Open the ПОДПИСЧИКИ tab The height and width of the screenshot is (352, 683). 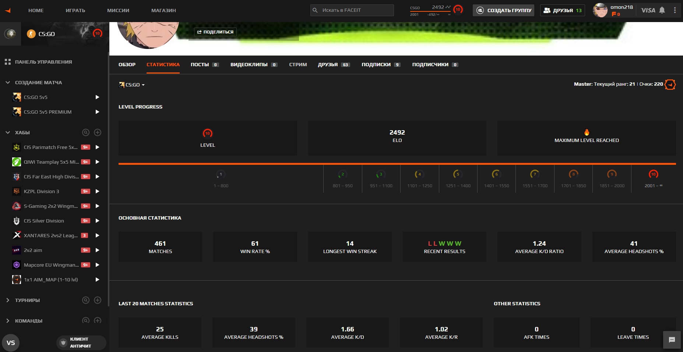point(435,65)
